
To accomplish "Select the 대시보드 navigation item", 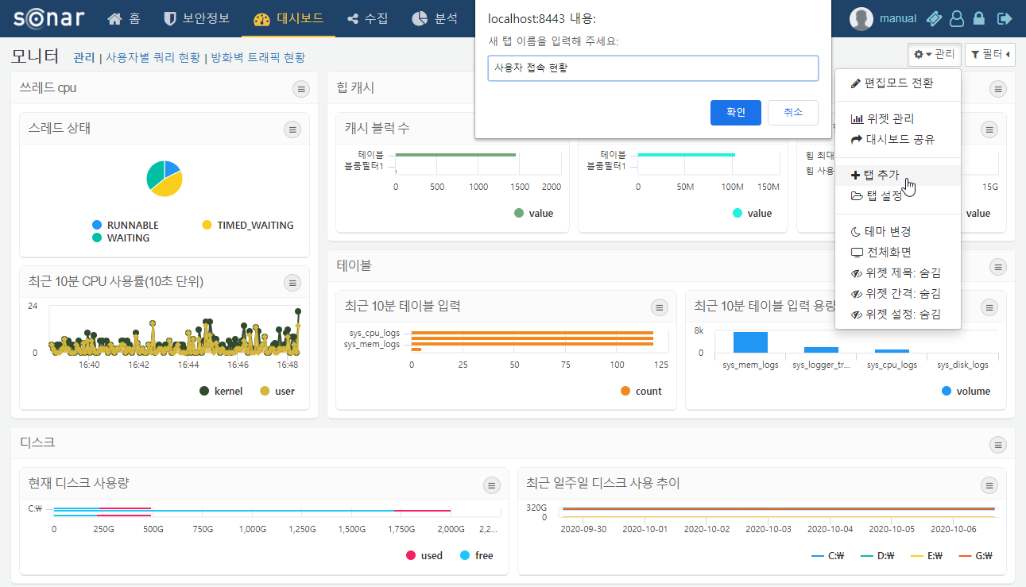I will click(x=288, y=18).
